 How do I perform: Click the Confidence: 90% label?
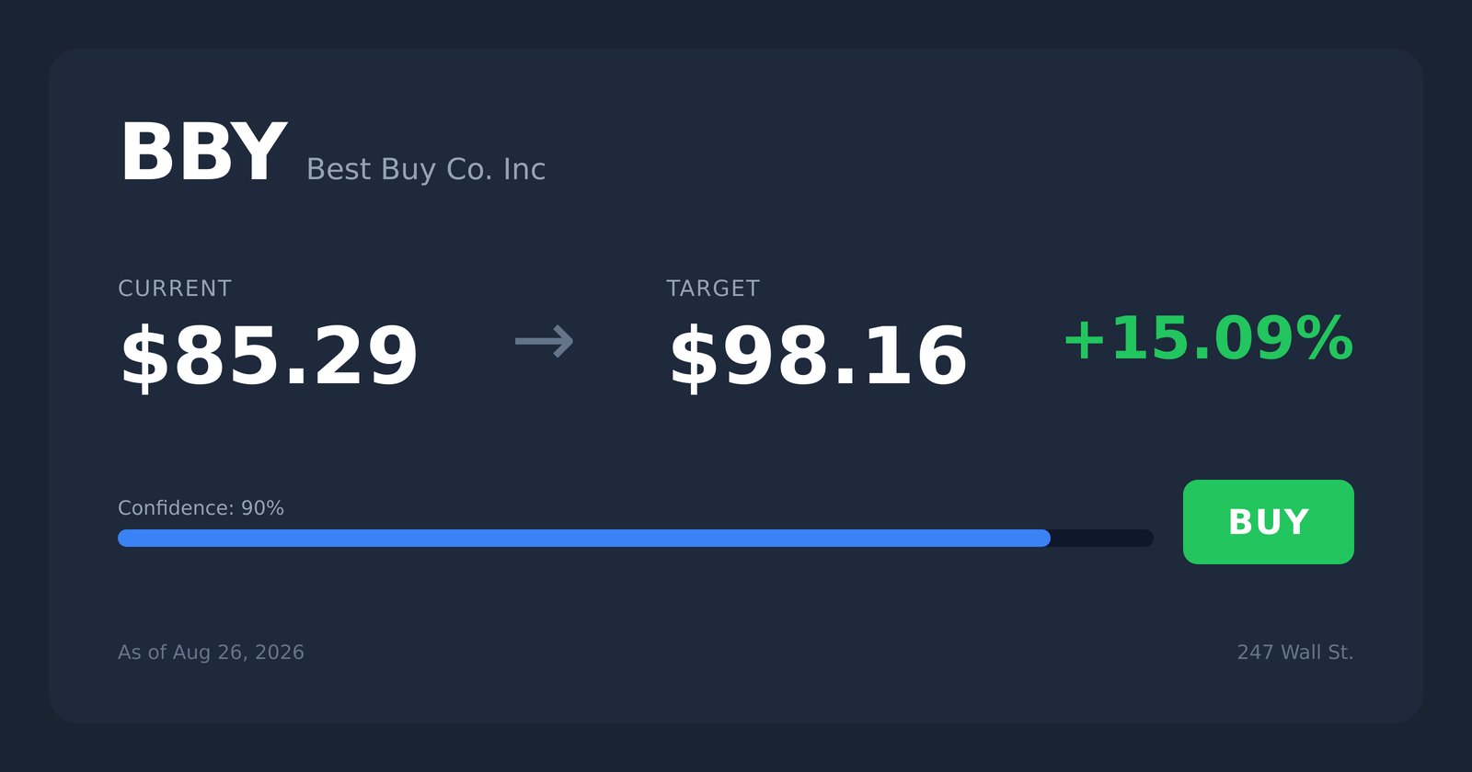201,508
